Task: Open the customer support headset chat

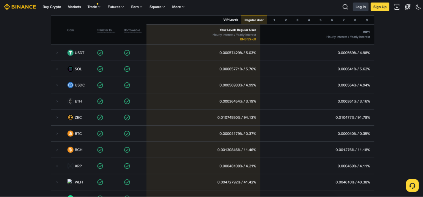Action: pyautogui.click(x=412, y=185)
